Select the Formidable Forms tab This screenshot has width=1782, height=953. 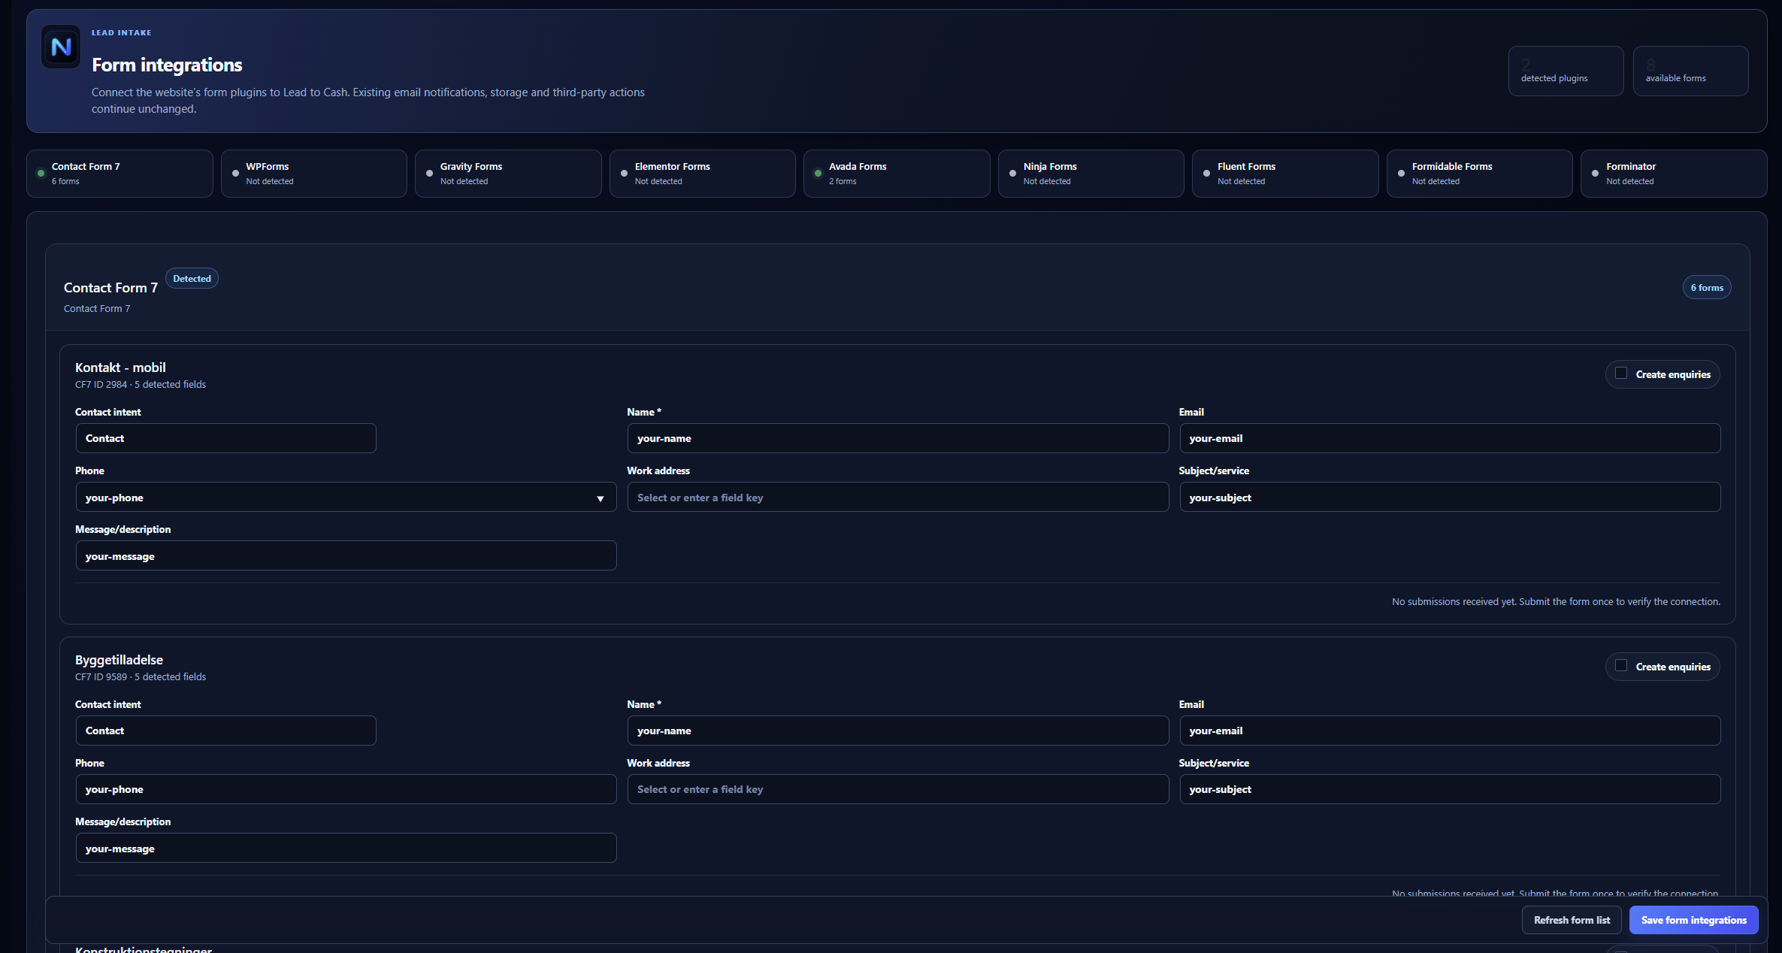click(1480, 174)
